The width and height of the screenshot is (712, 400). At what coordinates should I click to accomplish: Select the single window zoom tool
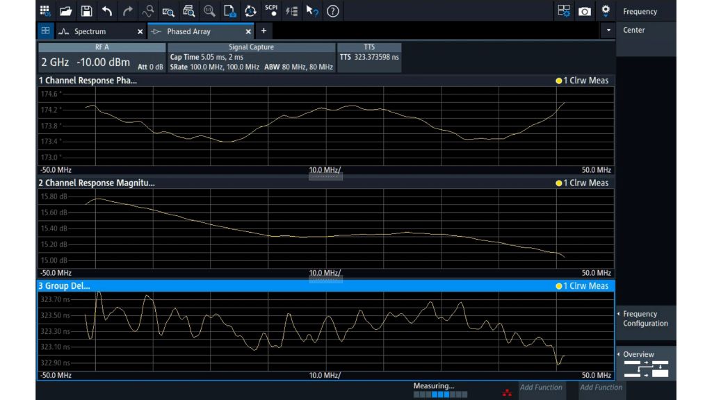(168, 10)
